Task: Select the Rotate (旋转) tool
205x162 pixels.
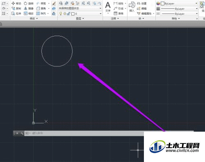Action: click(x=29, y=3)
